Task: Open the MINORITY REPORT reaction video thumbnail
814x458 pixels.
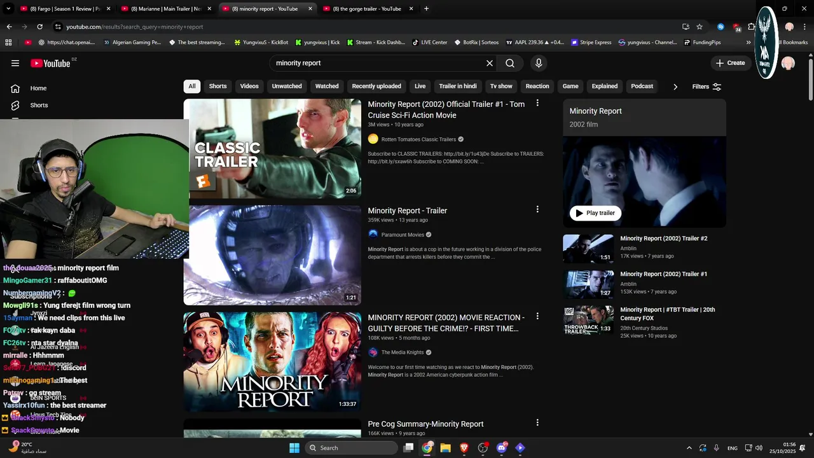Action: pyautogui.click(x=272, y=361)
